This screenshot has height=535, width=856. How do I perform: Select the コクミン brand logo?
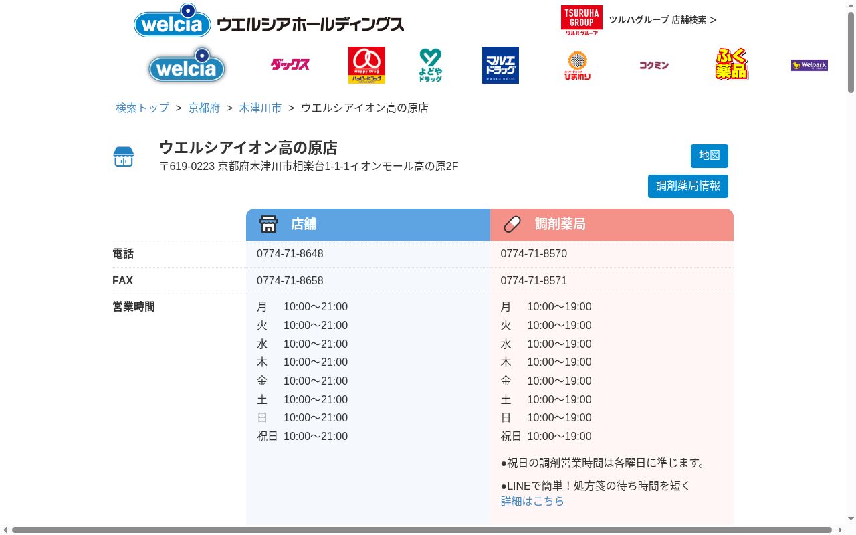click(x=654, y=65)
